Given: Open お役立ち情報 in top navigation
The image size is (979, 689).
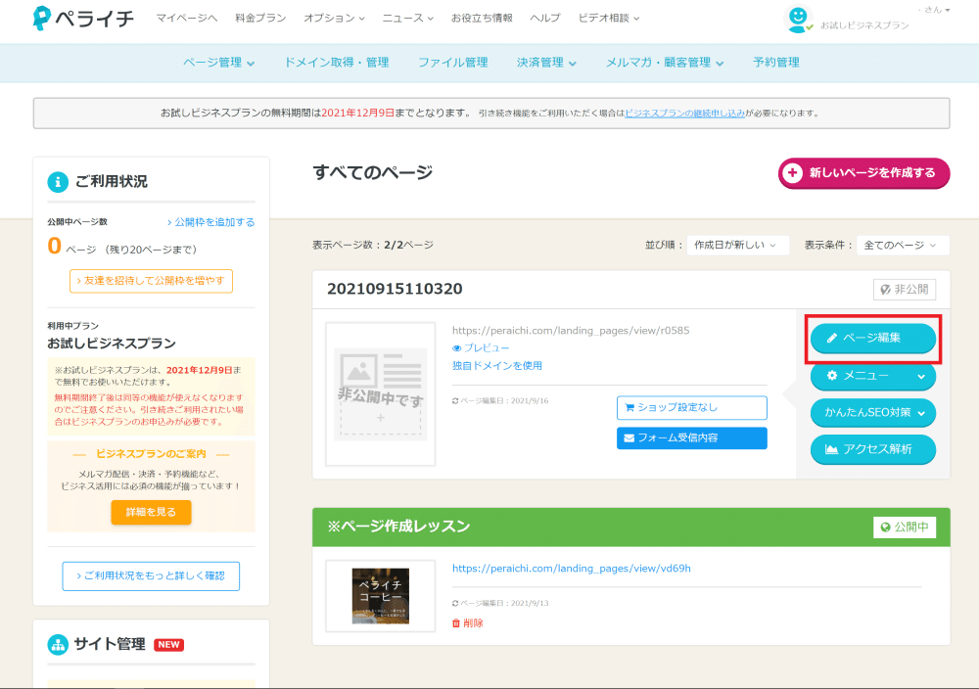Looking at the screenshot, I should click(x=482, y=18).
